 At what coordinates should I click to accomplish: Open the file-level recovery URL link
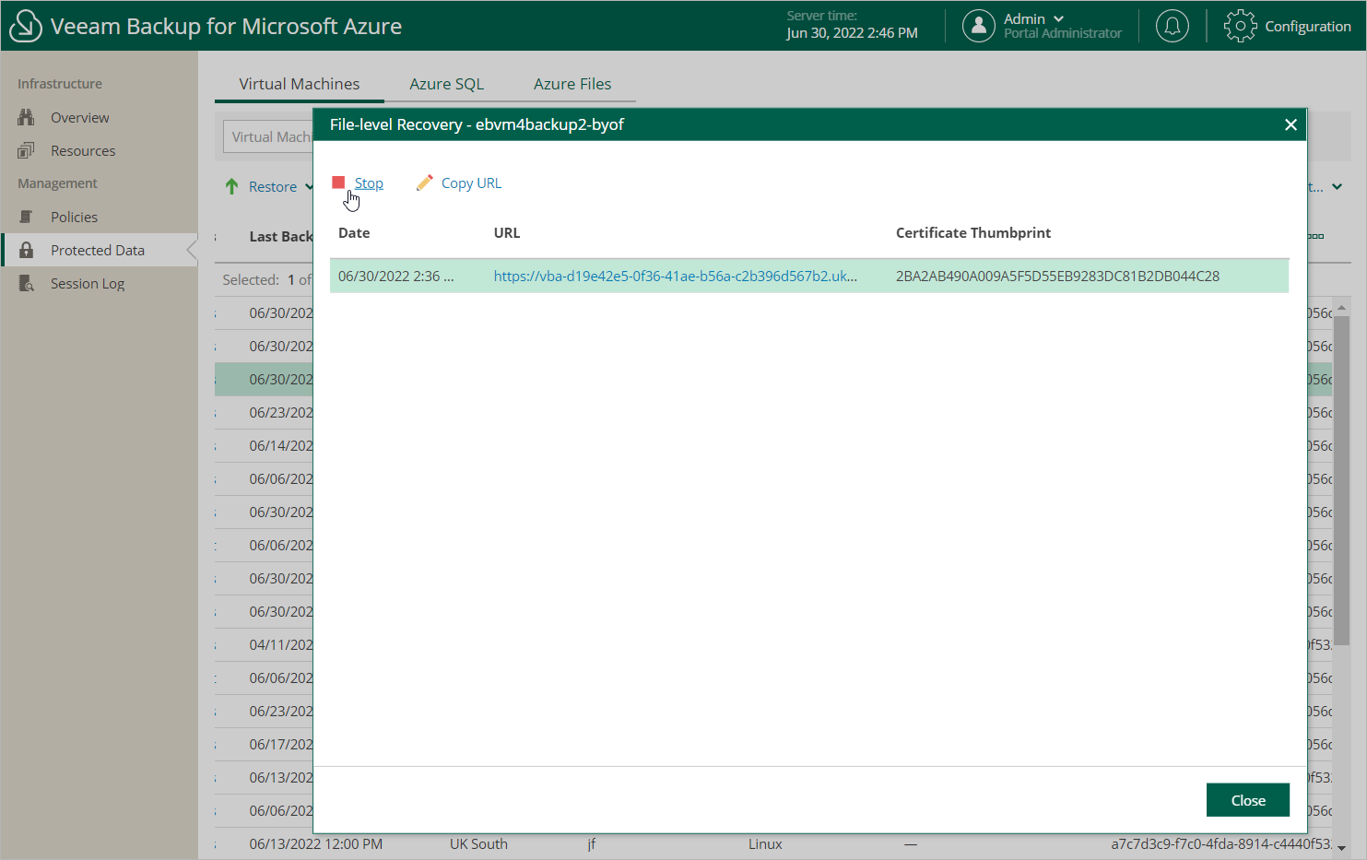[x=675, y=276]
